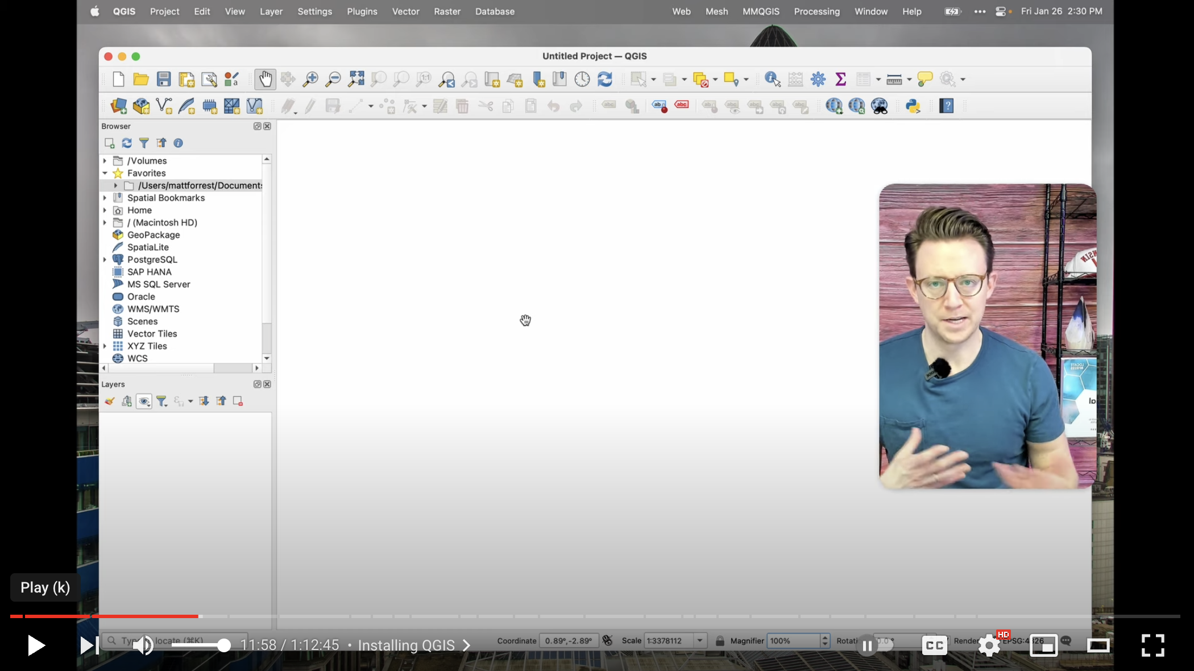1194x671 pixels.
Task: Create a new GeoPackage layer
Action: coord(141,106)
